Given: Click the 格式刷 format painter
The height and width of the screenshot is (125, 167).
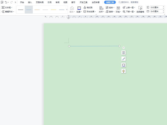Looking at the screenshot, I should tap(88, 7).
